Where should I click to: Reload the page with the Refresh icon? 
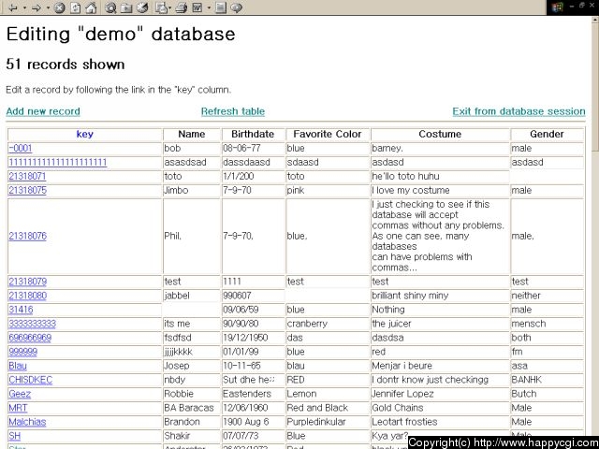point(76,7)
